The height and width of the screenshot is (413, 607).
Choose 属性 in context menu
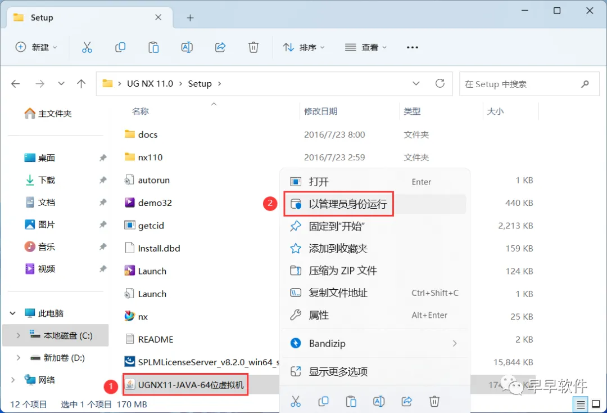[x=375, y=315]
